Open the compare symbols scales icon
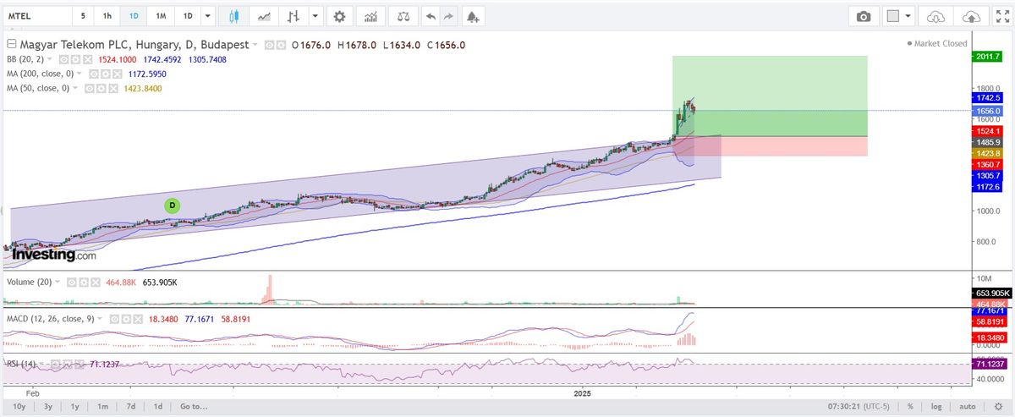The image size is (1015, 417). (x=403, y=16)
